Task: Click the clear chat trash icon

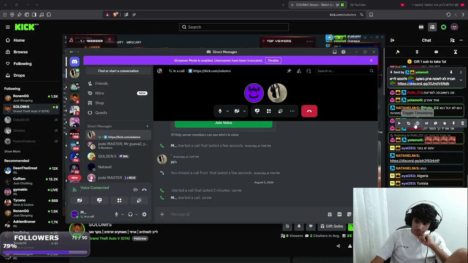Action: tap(417, 52)
